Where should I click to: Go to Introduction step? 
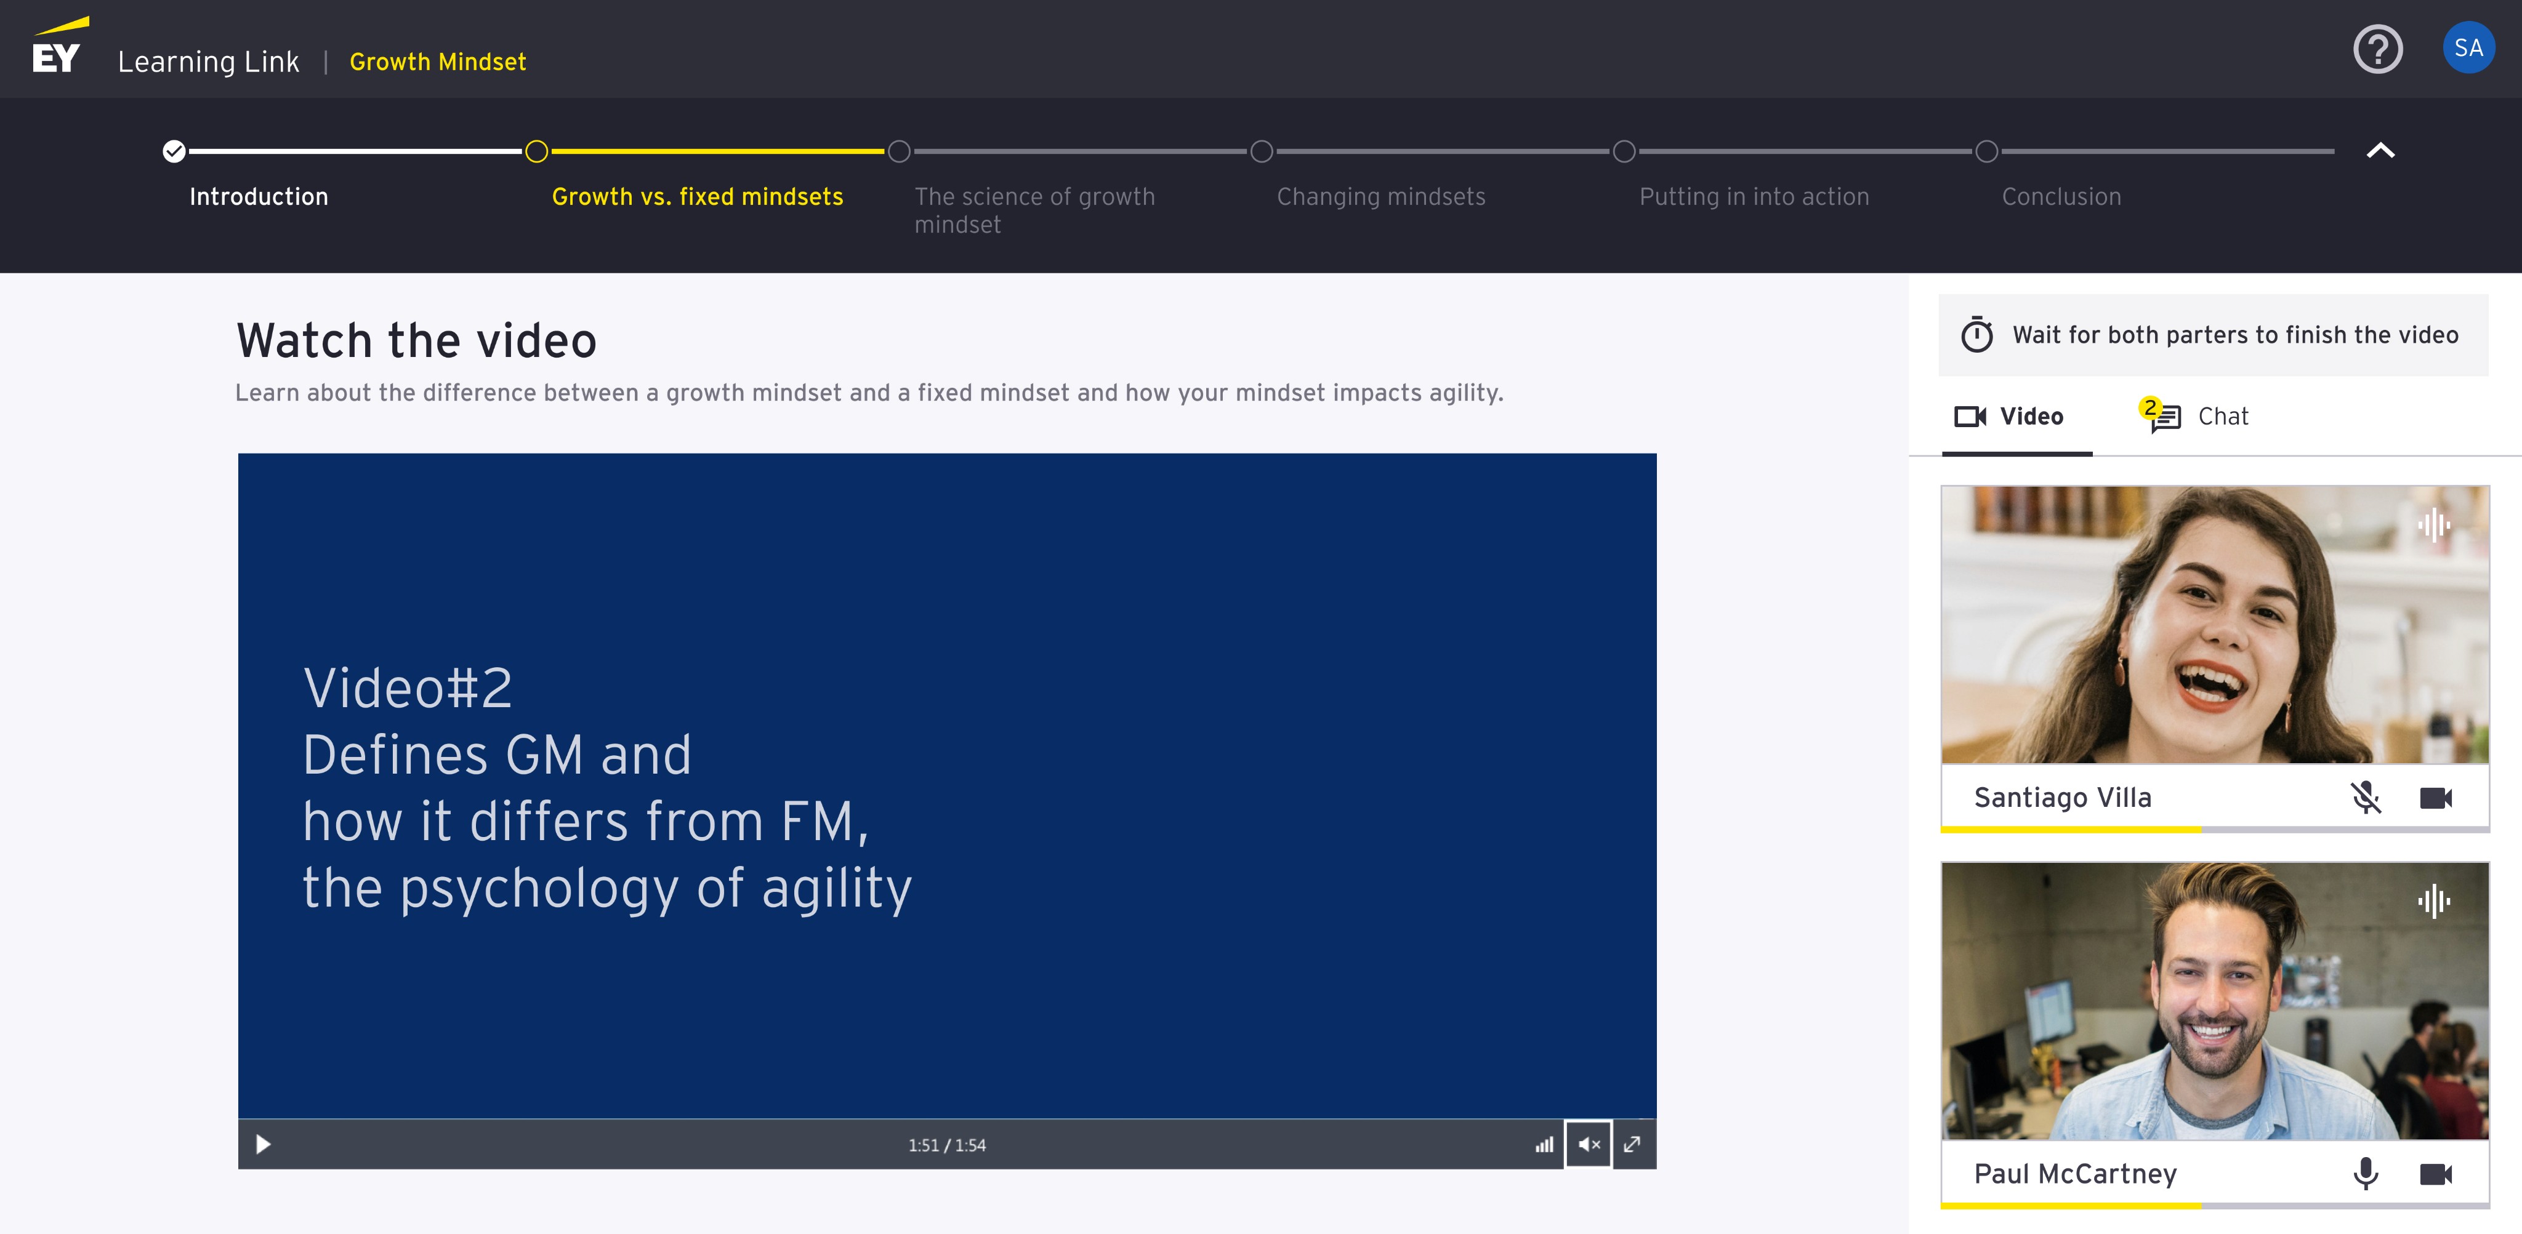point(257,197)
